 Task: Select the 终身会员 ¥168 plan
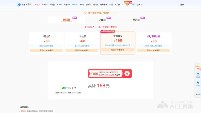[x=118, y=43]
